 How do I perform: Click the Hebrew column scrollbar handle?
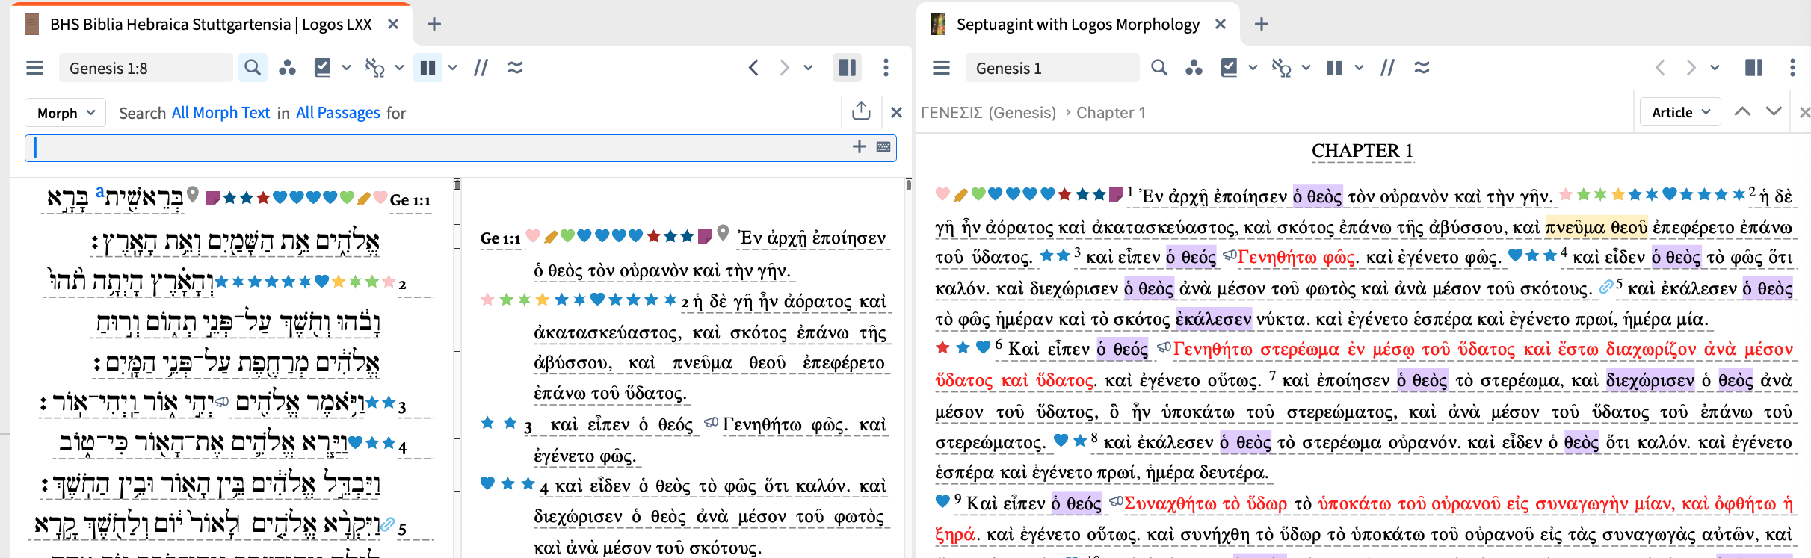[x=457, y=185]
